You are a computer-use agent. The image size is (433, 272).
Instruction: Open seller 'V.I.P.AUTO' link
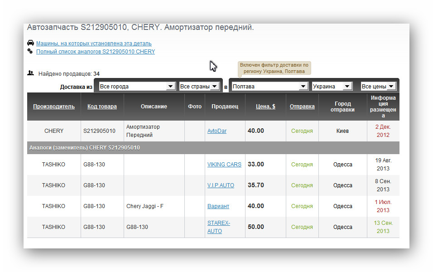221,185
